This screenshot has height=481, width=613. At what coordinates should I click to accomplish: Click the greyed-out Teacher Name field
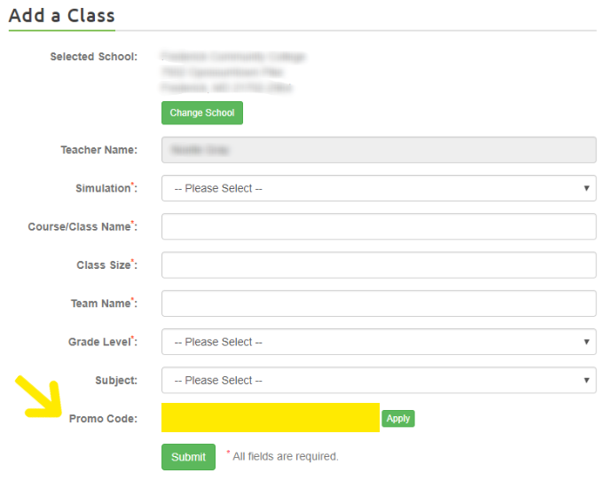[x=379, y=150]
